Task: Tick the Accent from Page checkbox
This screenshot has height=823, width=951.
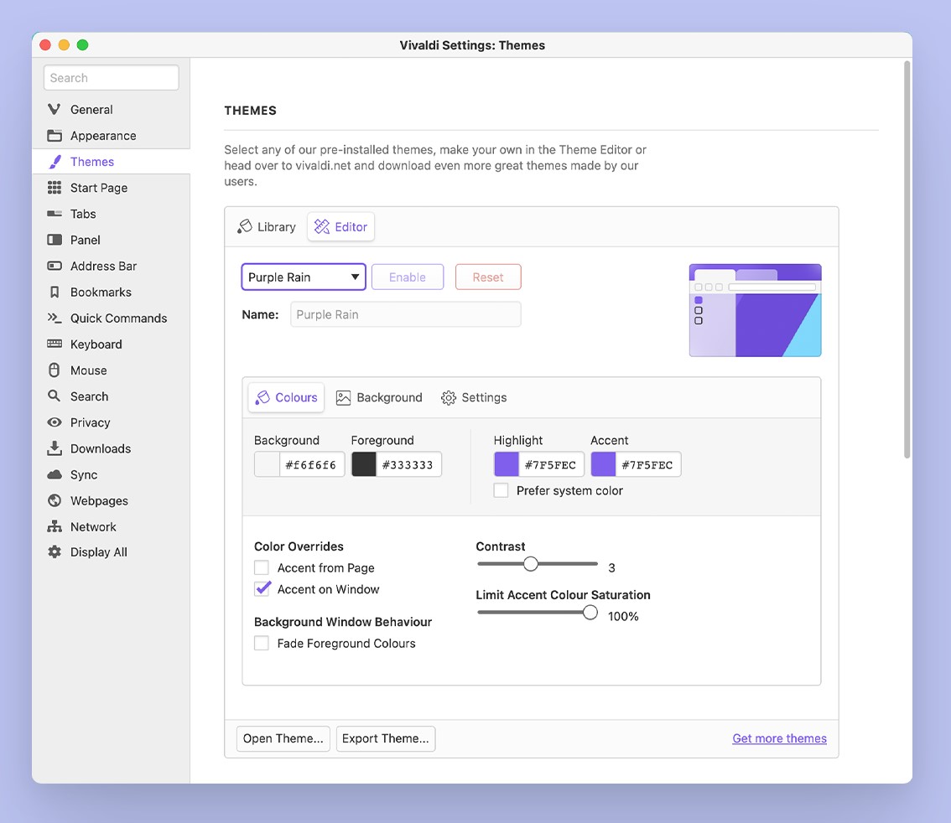Action: [262, 567]
